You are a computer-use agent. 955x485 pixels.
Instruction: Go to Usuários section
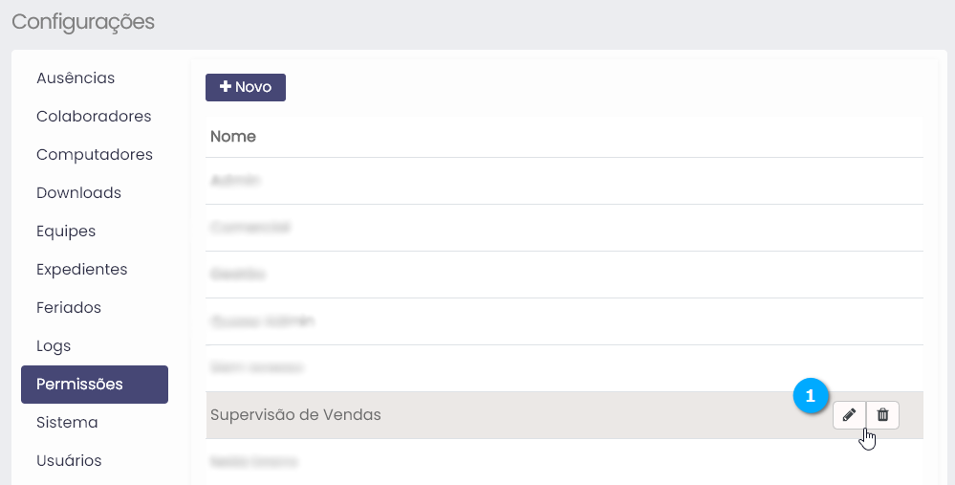coord(69,460)
